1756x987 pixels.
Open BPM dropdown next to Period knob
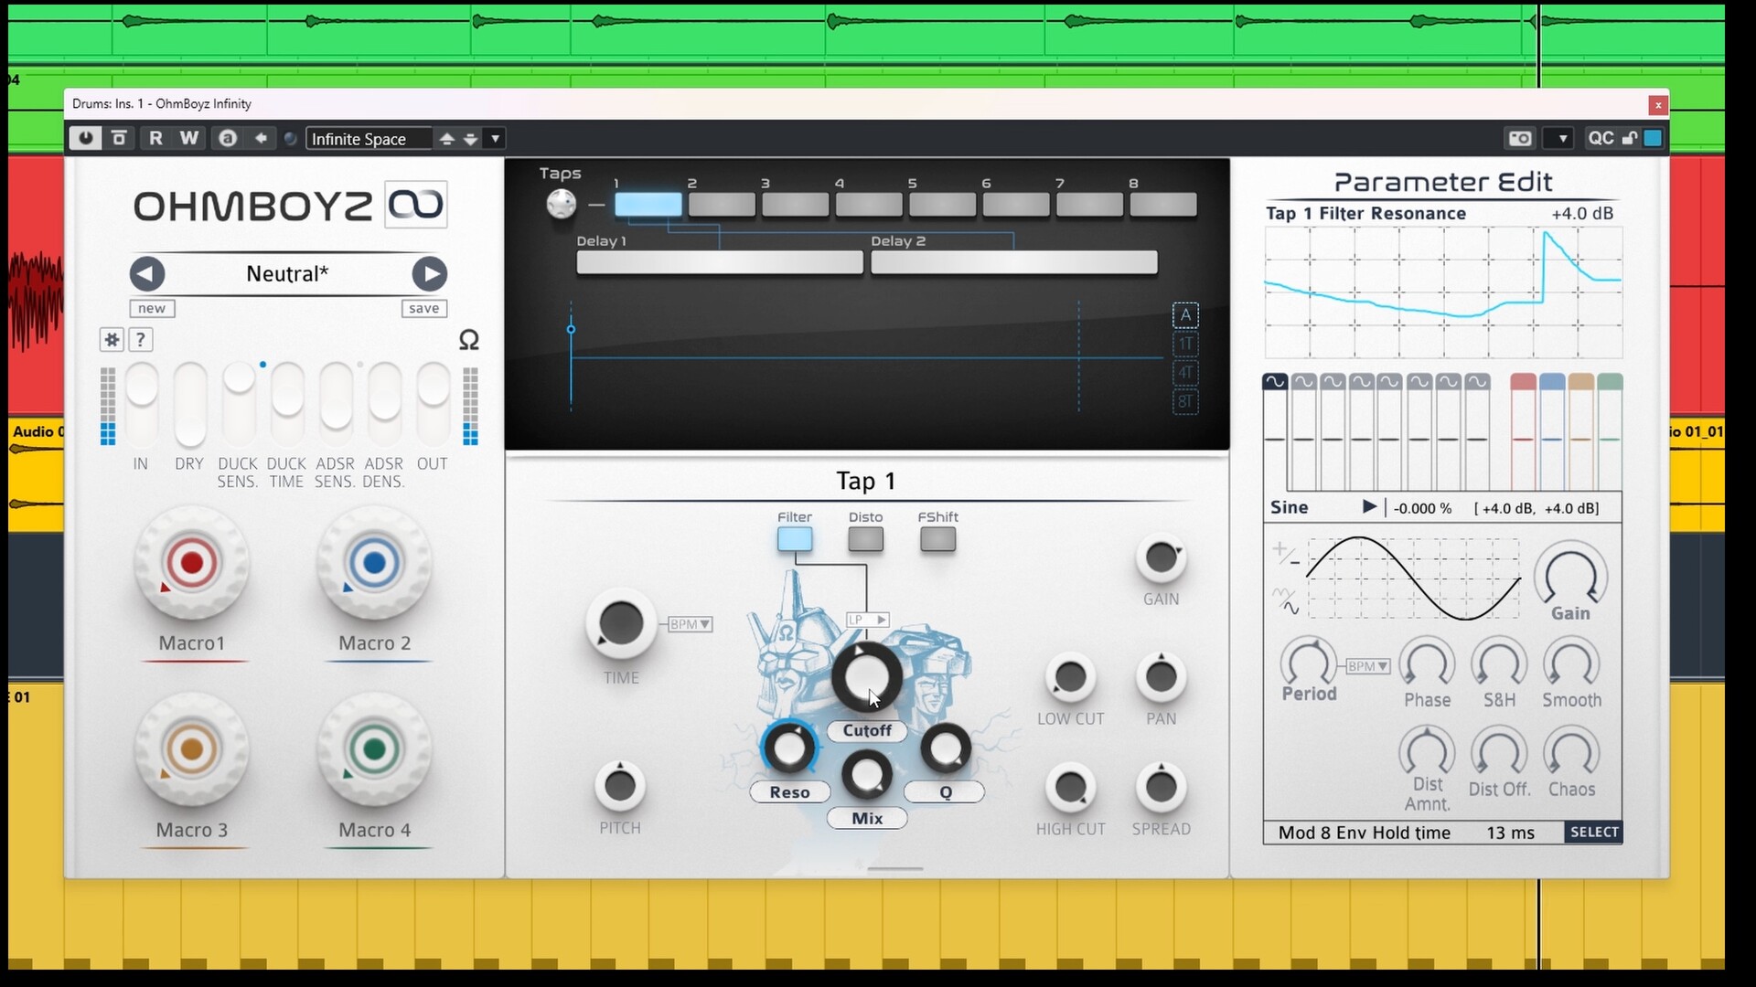(x=1368, y=666)
